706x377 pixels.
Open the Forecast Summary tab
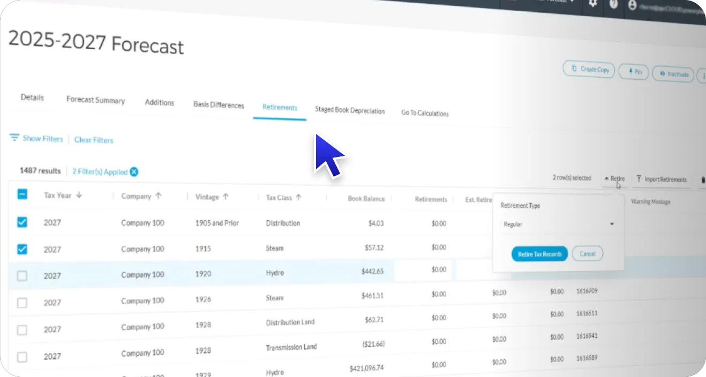(95, 100)
